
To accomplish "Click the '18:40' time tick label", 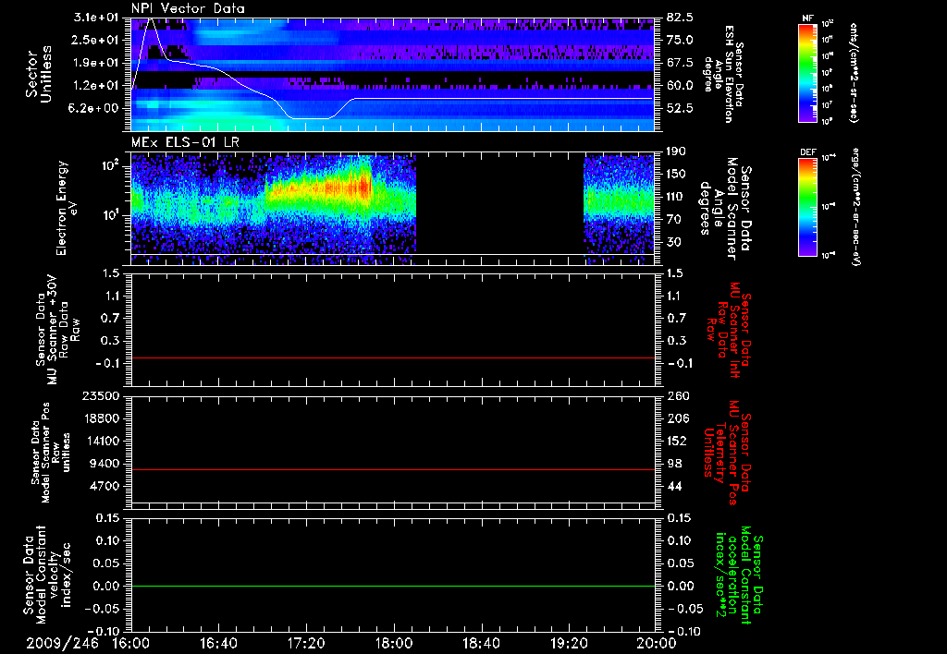I will tap(480, 643).
